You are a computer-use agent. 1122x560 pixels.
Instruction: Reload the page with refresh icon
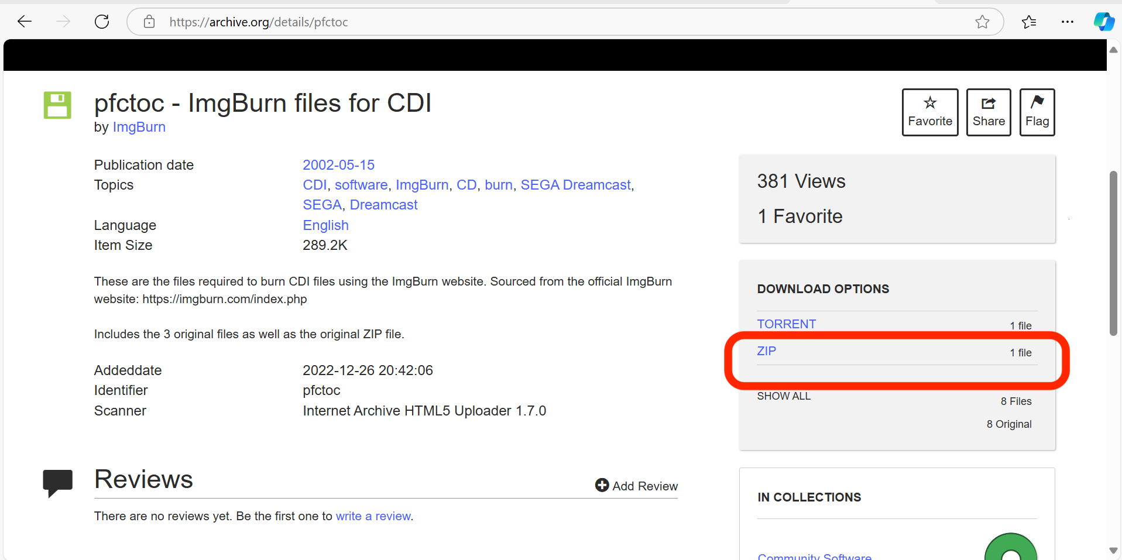pyautogui.click(x=102, y=22)
